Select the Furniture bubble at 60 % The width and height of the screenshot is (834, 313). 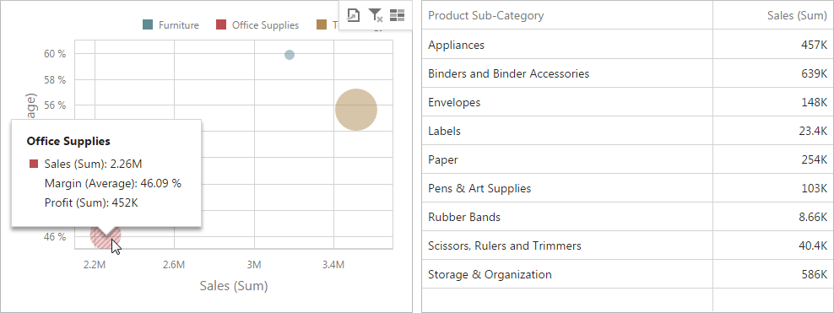[290, 55]
